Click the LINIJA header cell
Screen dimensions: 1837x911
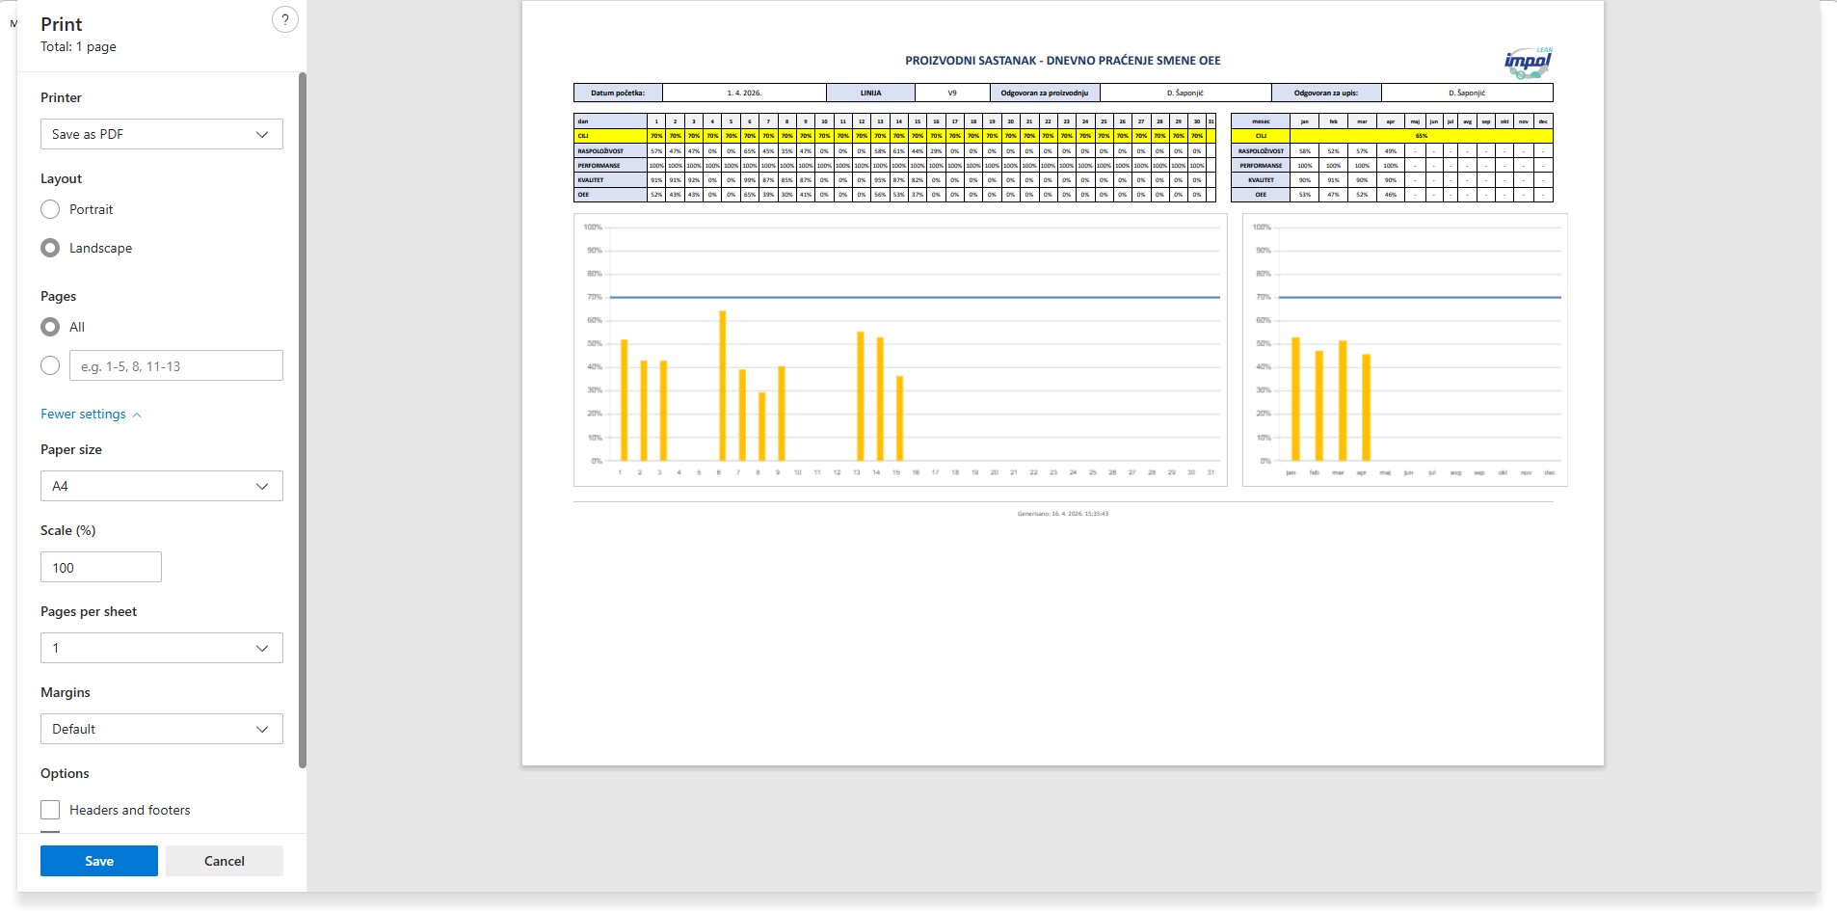[x=871, y=93]
